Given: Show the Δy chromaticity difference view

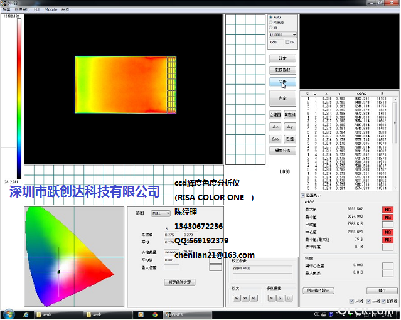Looking at the screenshot, I should tap(290, 127).
